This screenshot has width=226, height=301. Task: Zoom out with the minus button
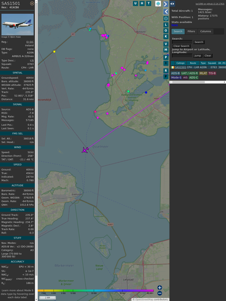pyautogui.click(x=160, y=293)
